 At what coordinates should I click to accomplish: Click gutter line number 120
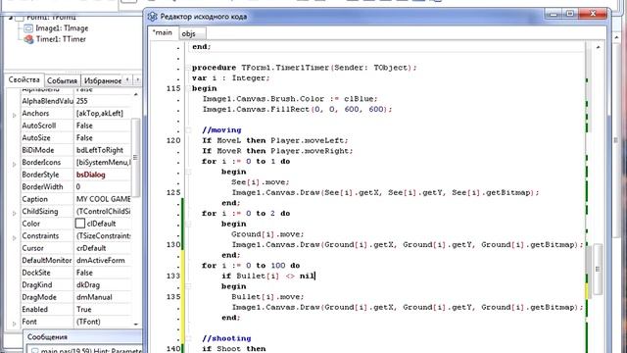click(173, 140)
